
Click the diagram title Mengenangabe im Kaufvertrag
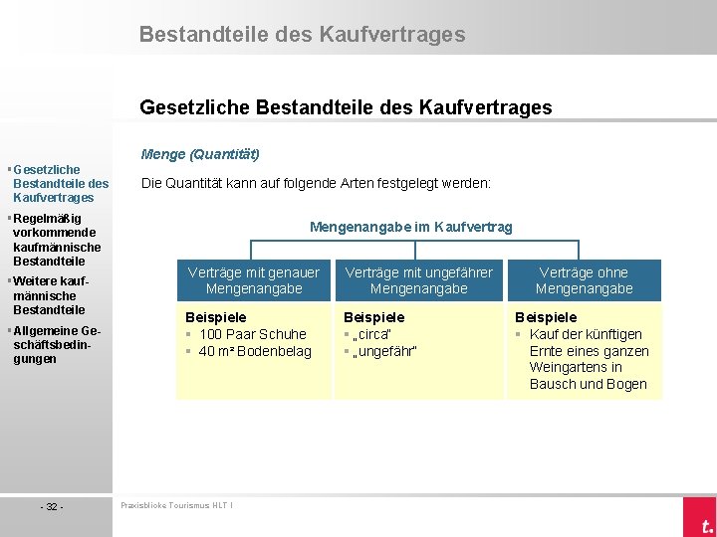(411, 227)
